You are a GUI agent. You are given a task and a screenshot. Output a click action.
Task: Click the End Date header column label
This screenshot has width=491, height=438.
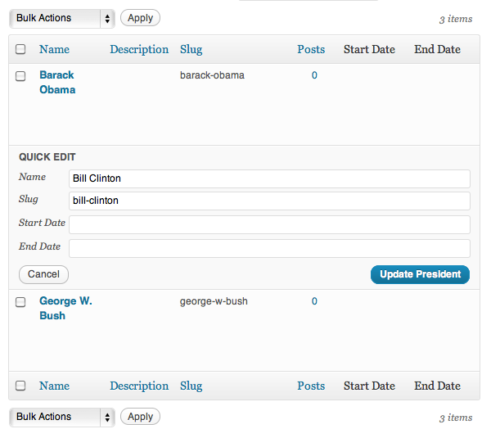(438, 49)
